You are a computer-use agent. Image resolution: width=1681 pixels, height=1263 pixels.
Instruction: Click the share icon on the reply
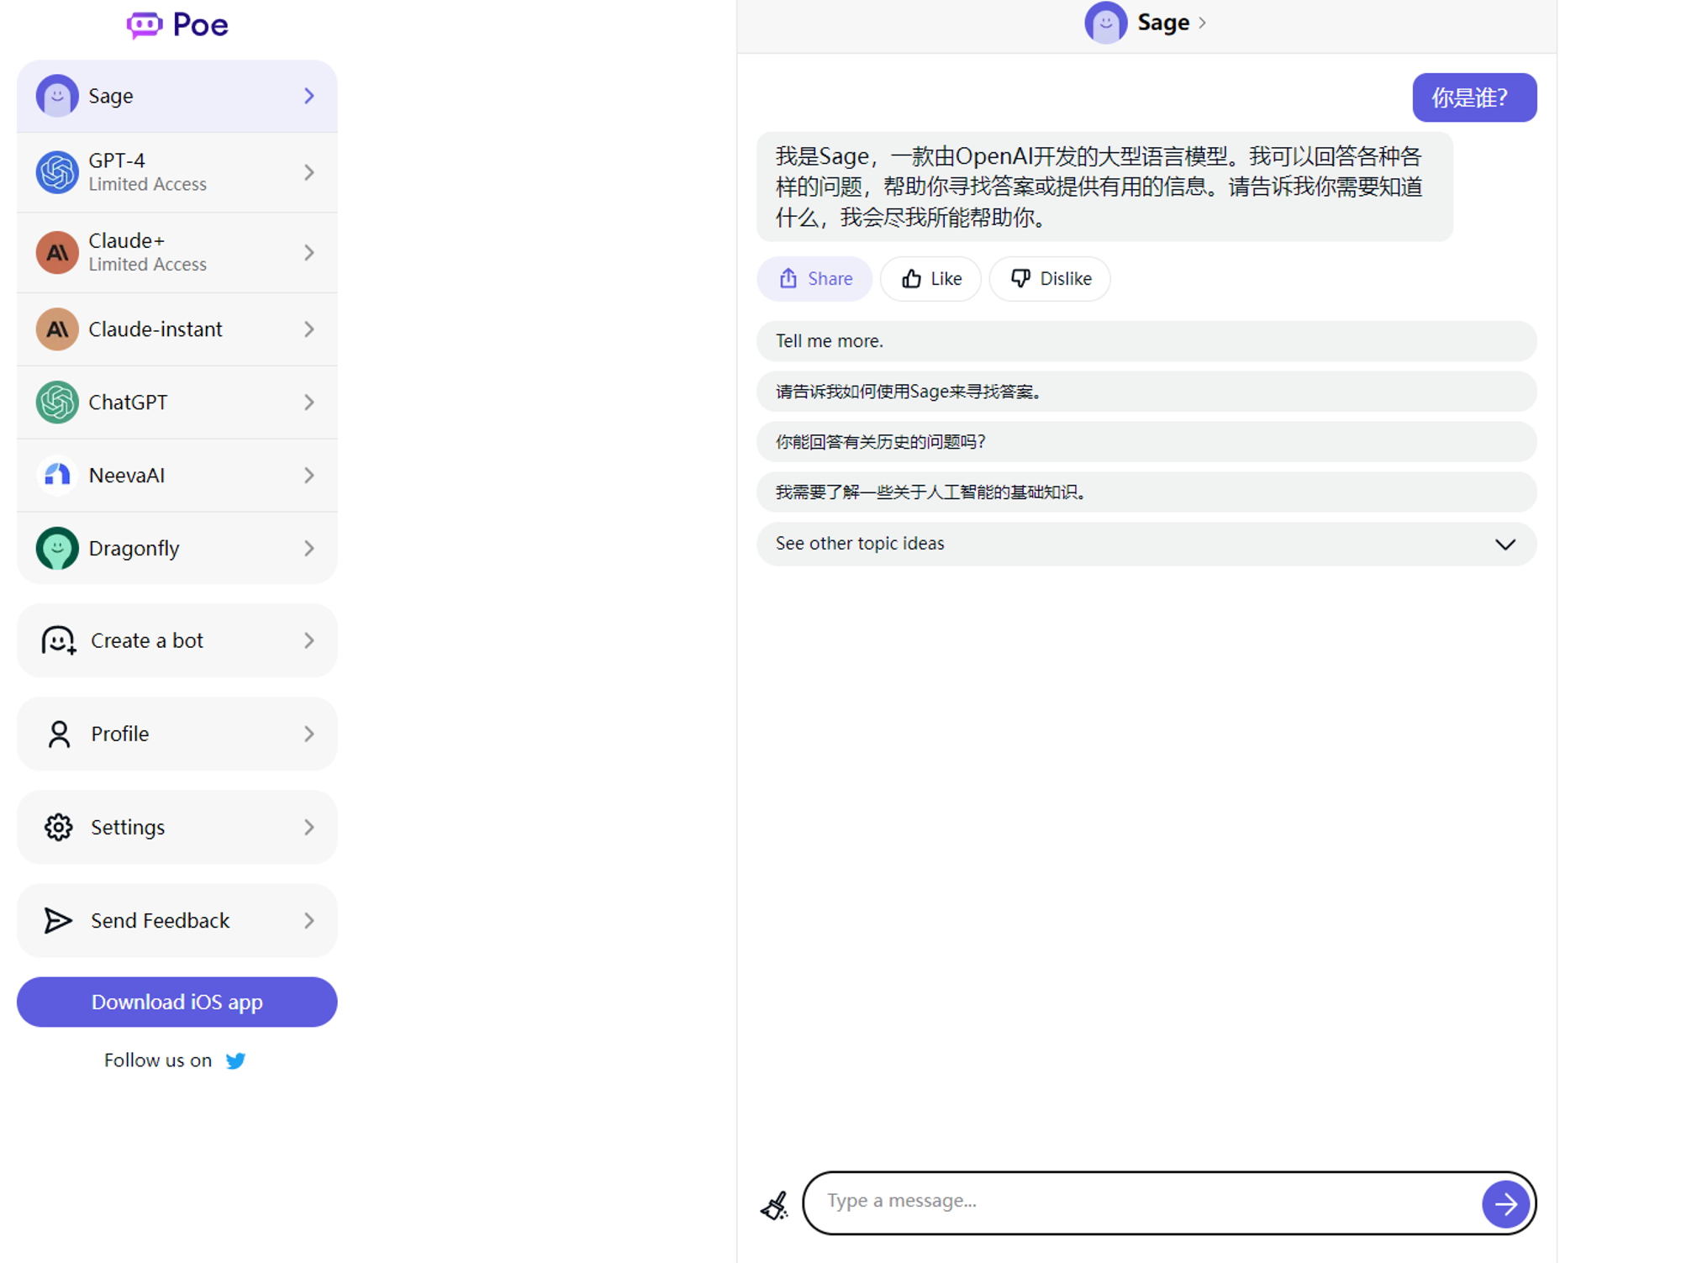click(x=788, y=279)
